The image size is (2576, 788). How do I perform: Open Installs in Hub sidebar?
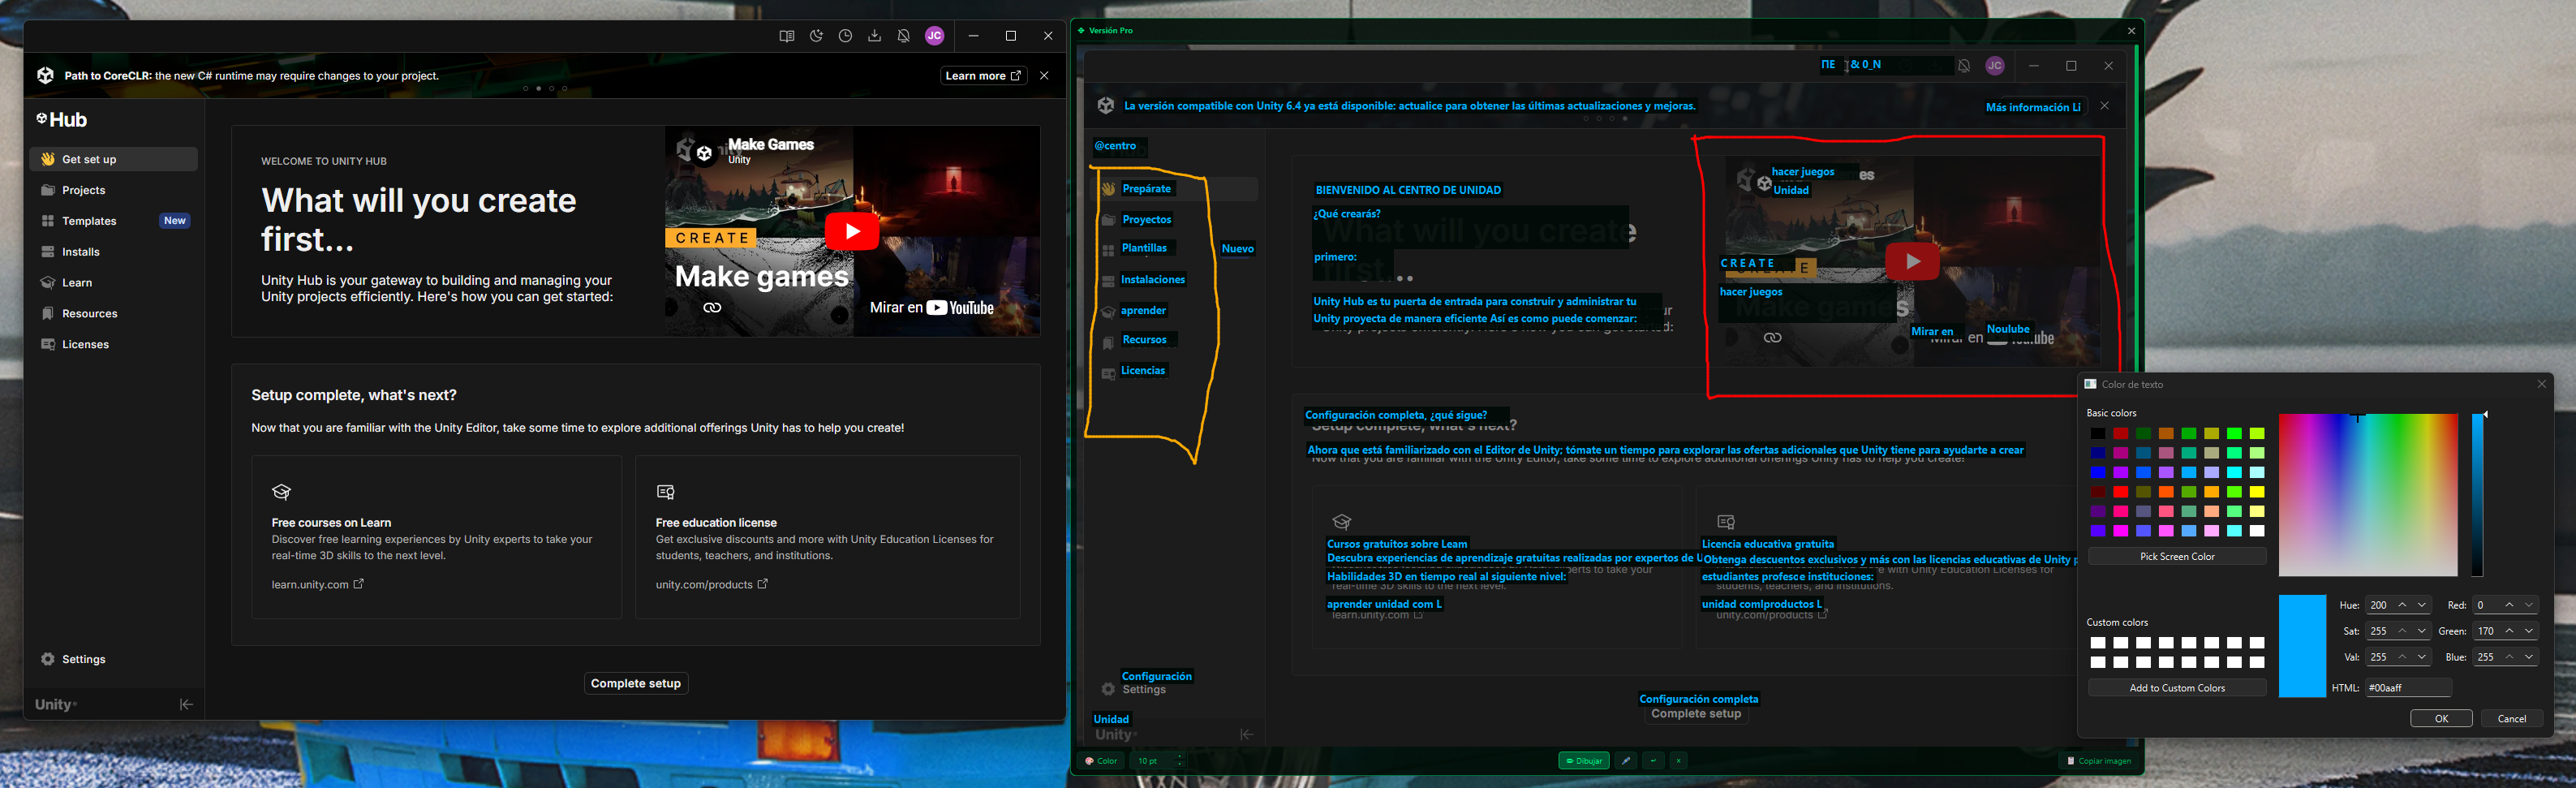click(114, 252)
